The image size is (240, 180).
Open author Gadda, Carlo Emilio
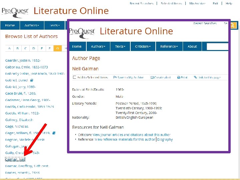[29, 107]
